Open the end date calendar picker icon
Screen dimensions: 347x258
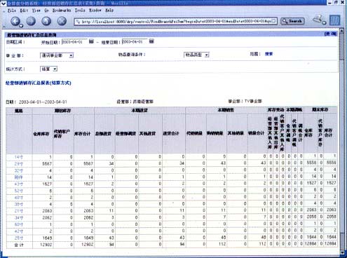[151, 41]
